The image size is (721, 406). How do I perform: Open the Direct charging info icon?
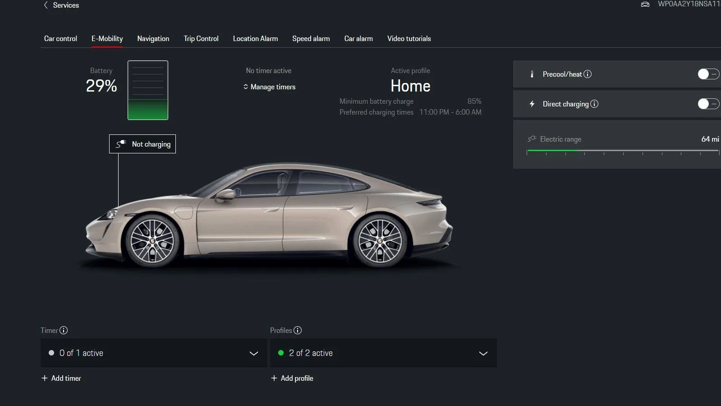click(594, 104)
